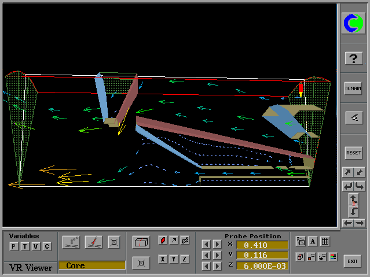Toggle the grid mesh display
Viewport: 370px width, 277px height.
325,241
